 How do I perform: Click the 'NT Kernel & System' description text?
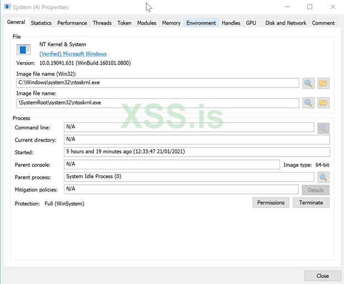pyautogui.click(x=63, y=44)
